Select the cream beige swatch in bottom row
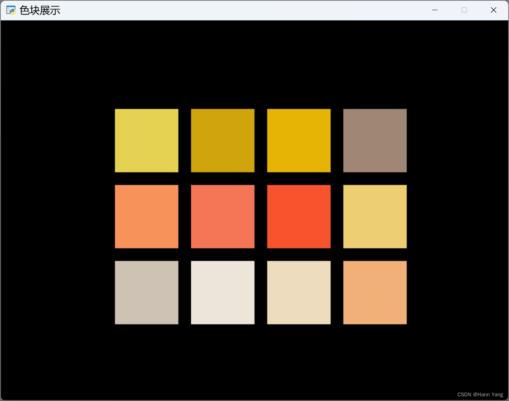This screenshot has height=401, width=509. pos(299,292)
